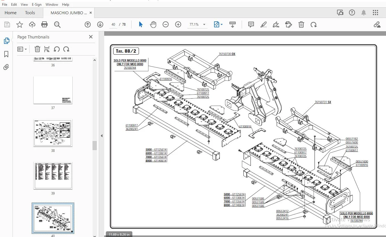
Task: Close the Page Thumbnails panel
Action: [x=91, y=37]
